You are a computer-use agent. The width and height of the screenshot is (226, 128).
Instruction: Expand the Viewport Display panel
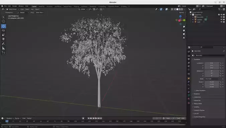click(x=199, y=110)
